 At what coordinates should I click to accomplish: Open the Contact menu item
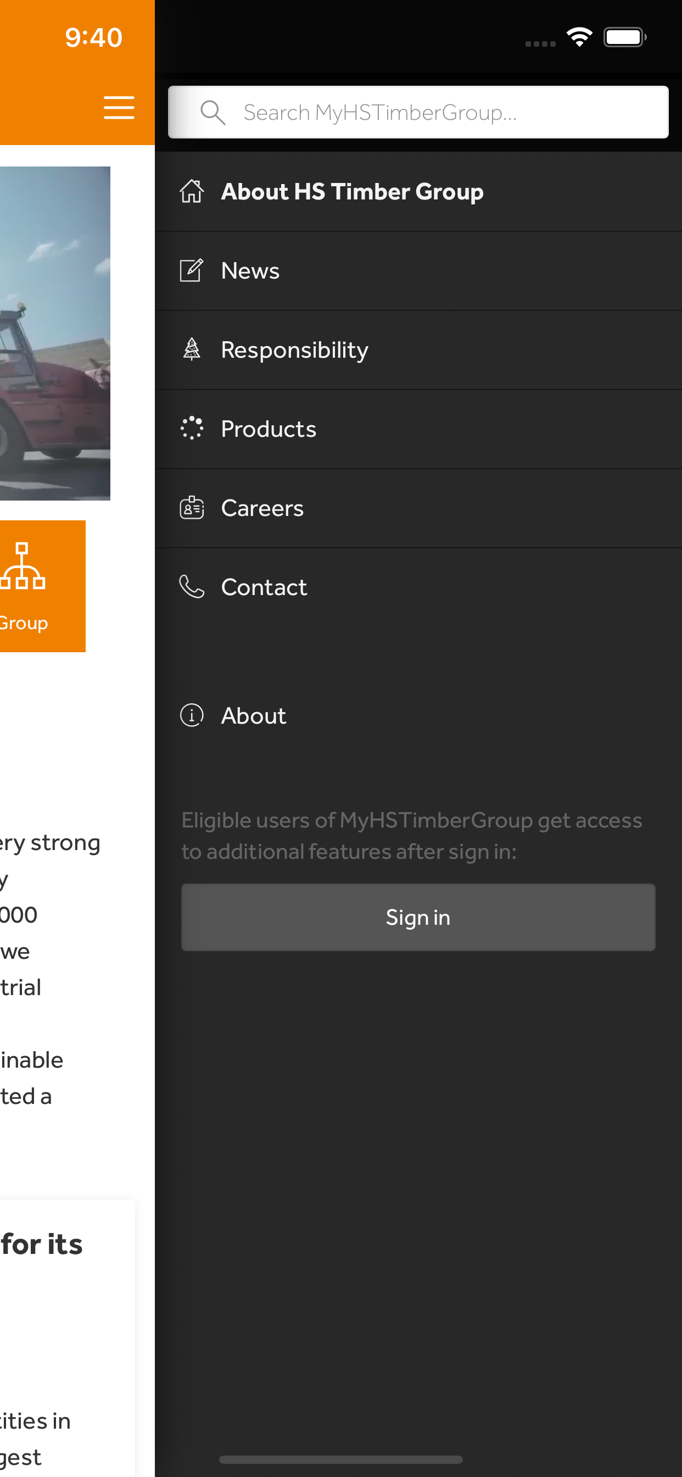click(x=418, y=587)
